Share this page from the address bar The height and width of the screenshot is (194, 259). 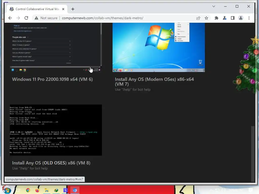pyautogui.click(x=198, y=18)
